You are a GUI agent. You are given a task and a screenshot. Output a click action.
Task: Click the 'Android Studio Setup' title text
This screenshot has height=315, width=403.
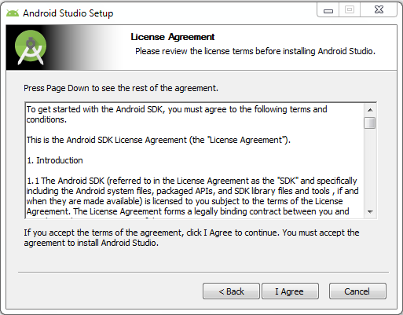68,13
